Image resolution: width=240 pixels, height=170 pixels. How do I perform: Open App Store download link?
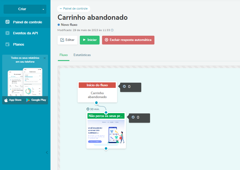point(13,100)
